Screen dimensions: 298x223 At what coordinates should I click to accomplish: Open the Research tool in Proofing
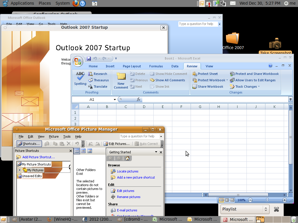(98, 74)
